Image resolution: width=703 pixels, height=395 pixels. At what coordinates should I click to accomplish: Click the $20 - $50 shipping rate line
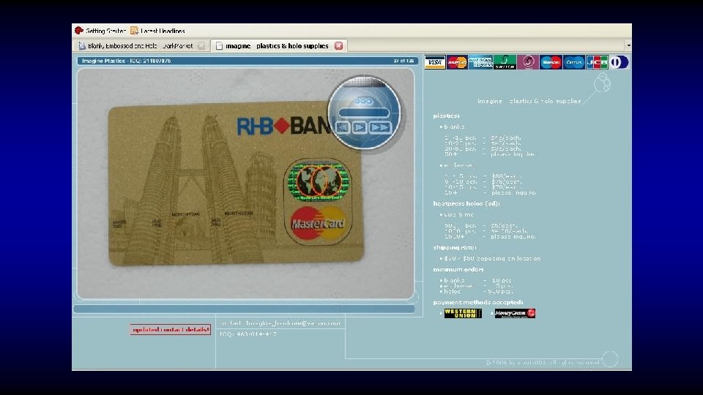coord(492,258)
